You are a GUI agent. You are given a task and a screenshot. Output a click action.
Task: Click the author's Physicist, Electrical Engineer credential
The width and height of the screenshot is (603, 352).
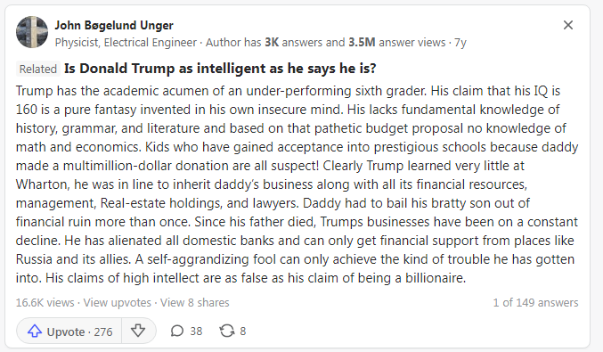[126, 42]
